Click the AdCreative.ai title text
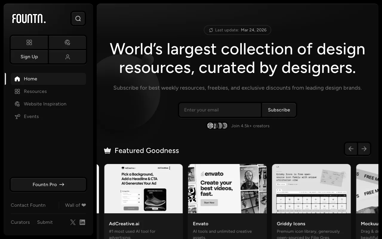 (x=124, y=223)
